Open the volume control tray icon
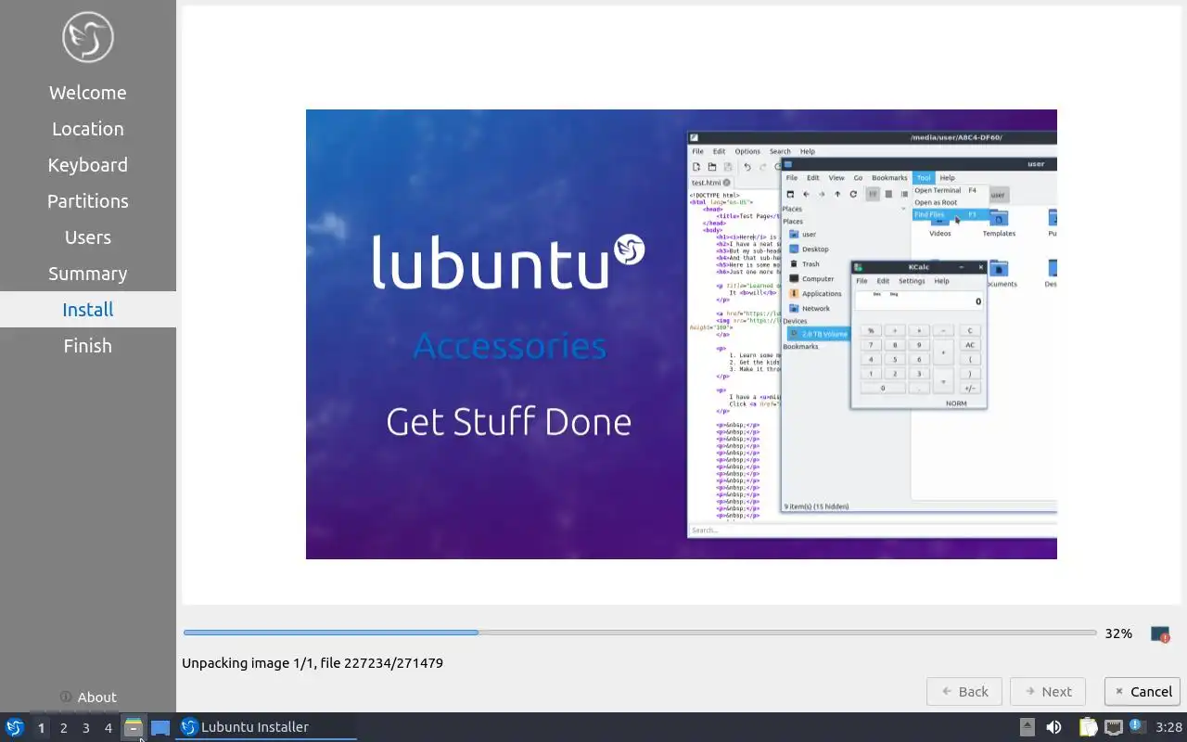The height and width of the screenshot is (742, 1187). click(x=1054, y=727)
